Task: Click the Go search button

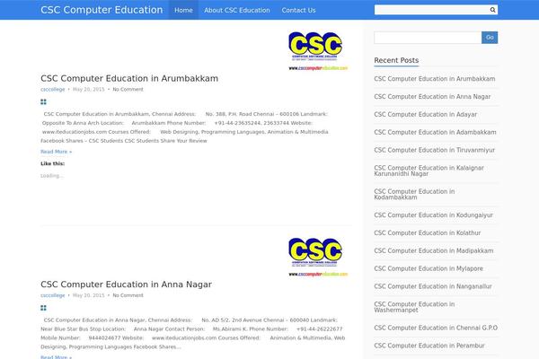Action: [490, 38]
